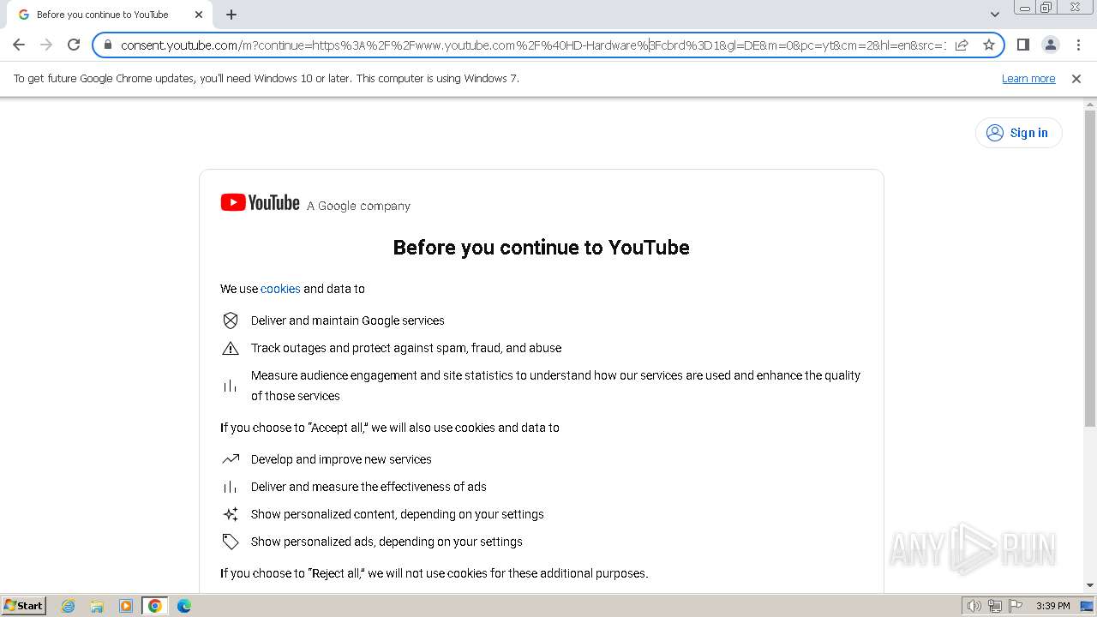This screenshot has width=1097, height=617.
Task: Open the 'cookies' link
Action: pos(280,289)
